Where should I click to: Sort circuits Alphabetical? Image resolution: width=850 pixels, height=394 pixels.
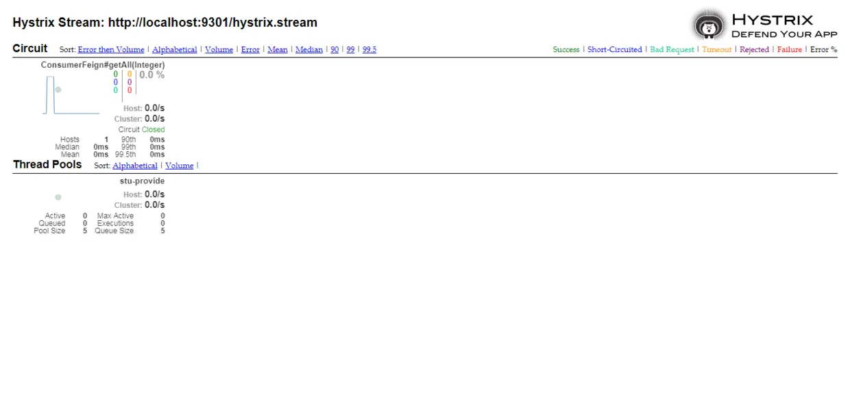[174, 50]
